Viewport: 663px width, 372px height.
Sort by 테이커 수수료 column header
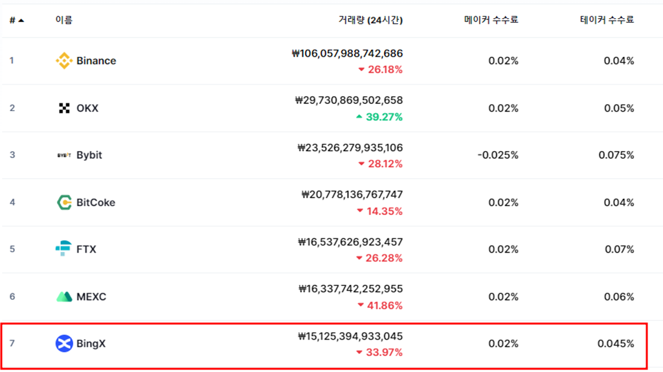[x=607, y=20]
